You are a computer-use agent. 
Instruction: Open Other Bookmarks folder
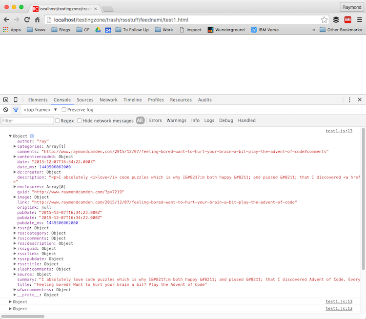[341, 30]
